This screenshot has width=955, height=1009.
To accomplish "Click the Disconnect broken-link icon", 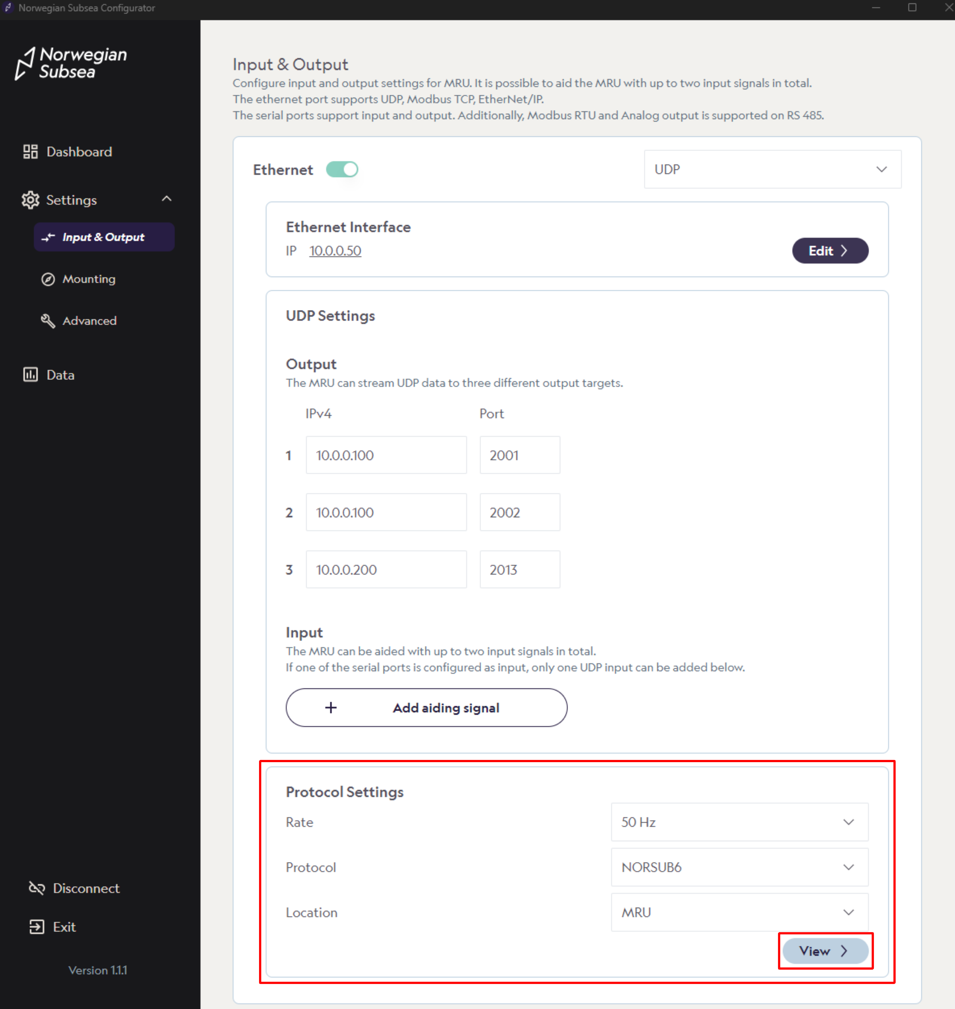I will (37, 888).
